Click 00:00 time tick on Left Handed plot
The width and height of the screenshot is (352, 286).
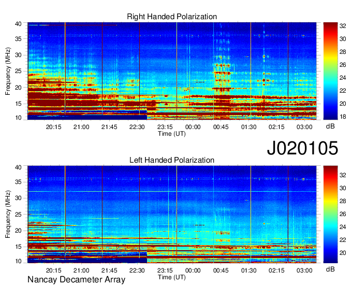click(x=193, y=270)
